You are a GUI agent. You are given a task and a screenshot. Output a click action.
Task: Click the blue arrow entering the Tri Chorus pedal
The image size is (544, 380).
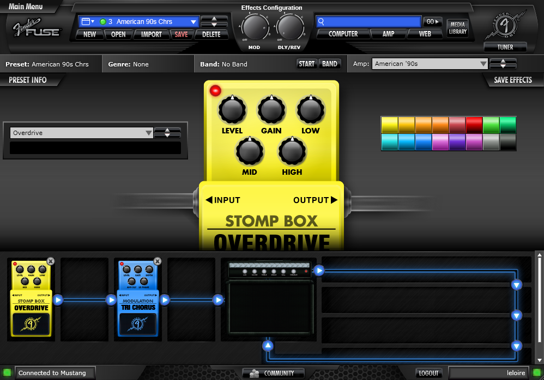pyautogui.click(x=111, y=299)
